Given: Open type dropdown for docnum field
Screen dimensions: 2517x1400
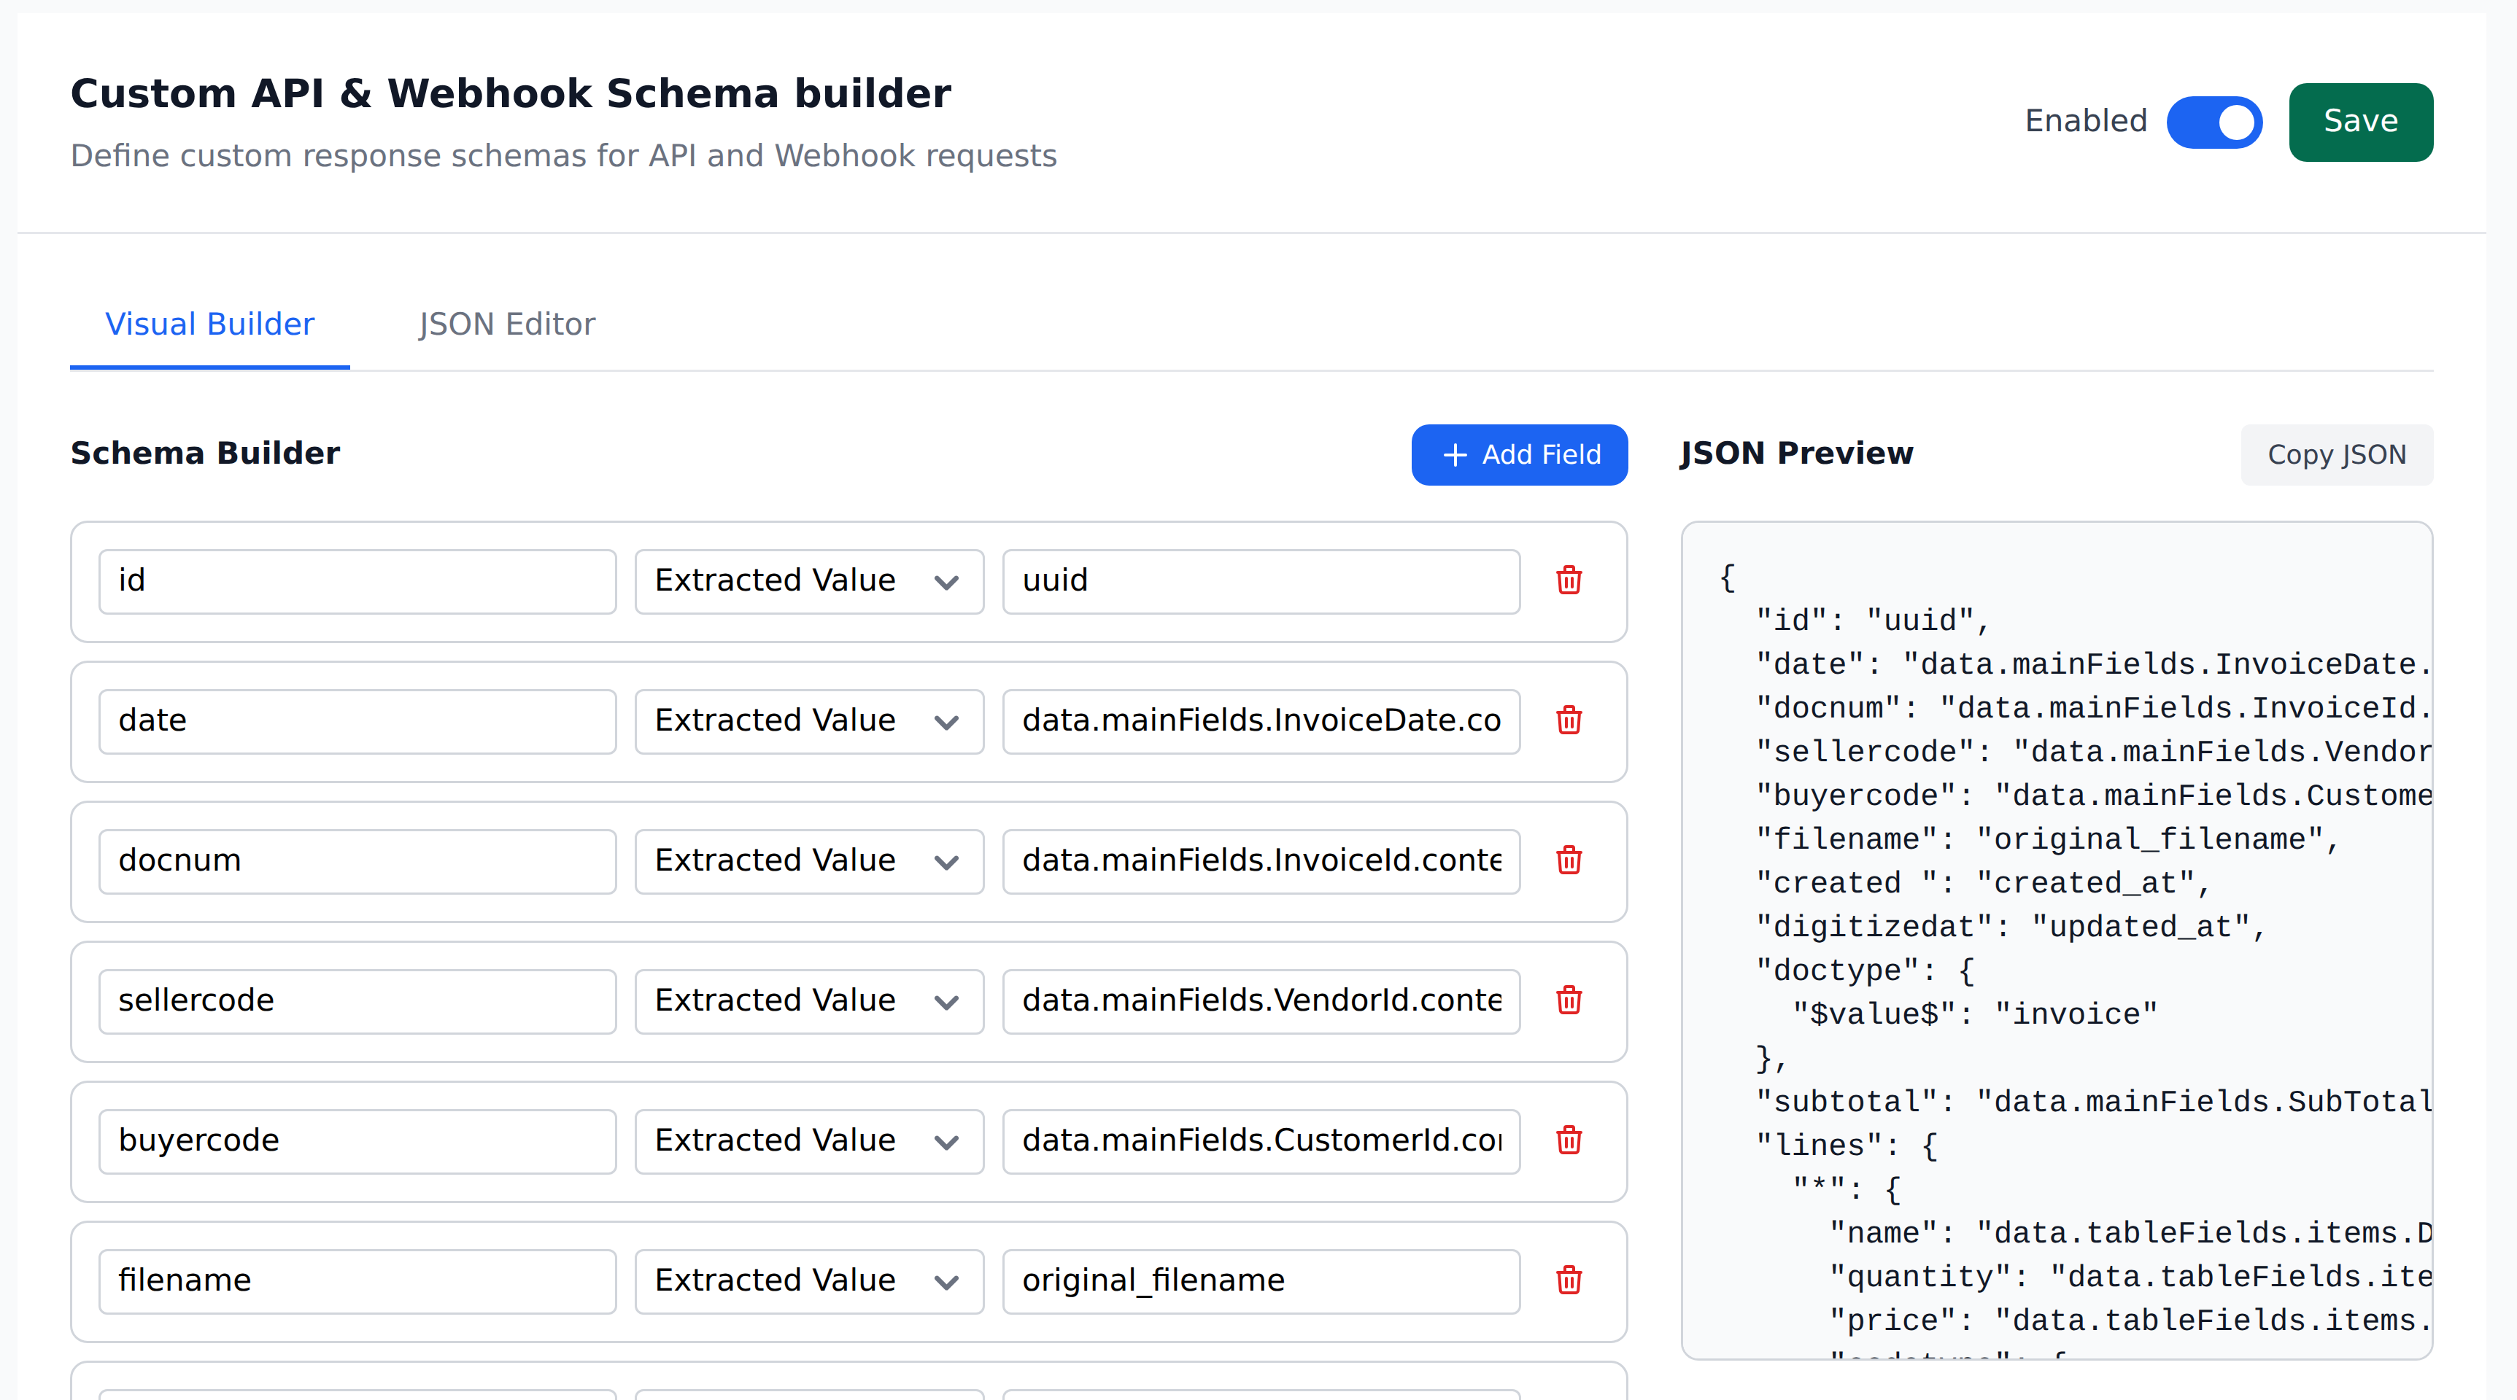Looking at the screenshot, I should point(809,861).
